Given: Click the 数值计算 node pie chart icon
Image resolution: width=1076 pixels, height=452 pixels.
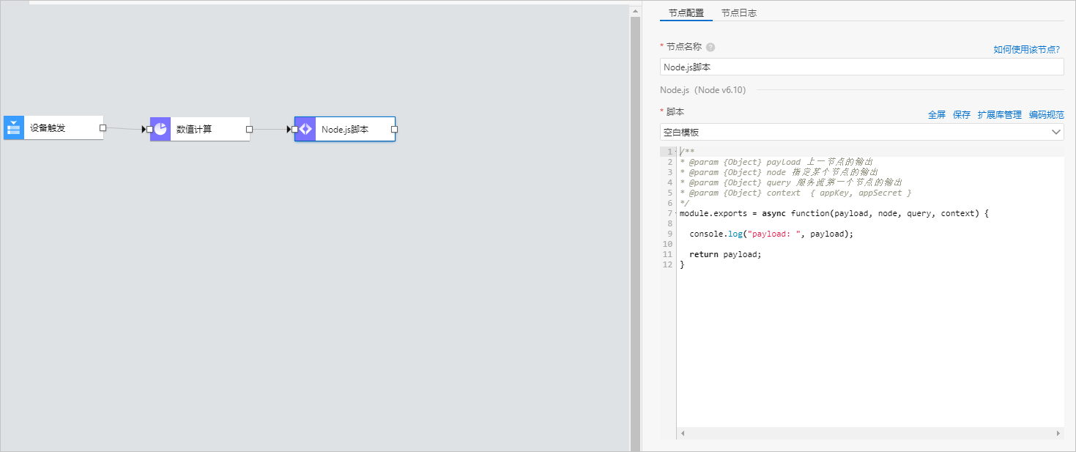Looking at the screenshot, I should (x=160, y=129).
